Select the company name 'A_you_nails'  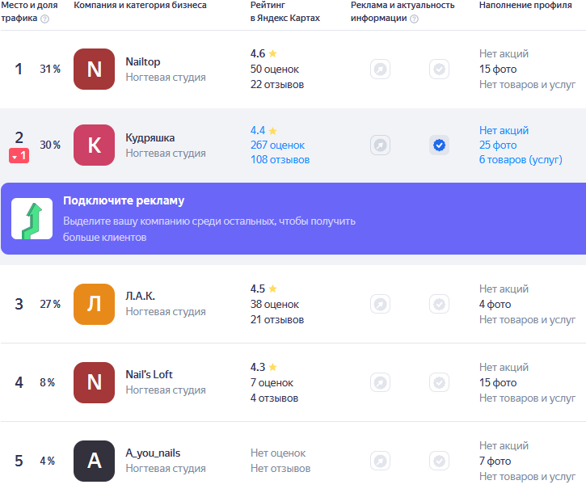tap(153, 453)
